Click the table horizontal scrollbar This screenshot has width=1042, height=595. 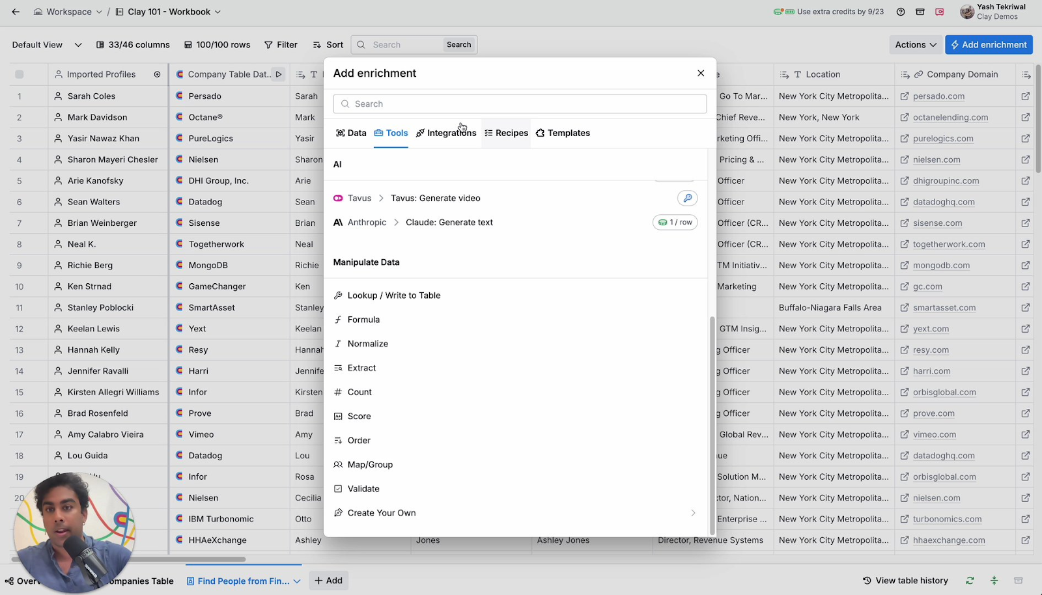tap(129, 559)
